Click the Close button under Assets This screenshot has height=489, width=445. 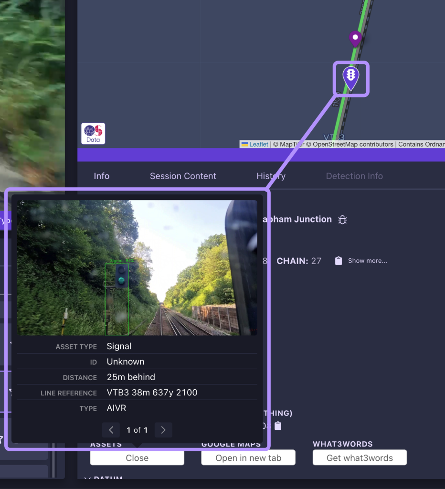click(x=137, y=457)
